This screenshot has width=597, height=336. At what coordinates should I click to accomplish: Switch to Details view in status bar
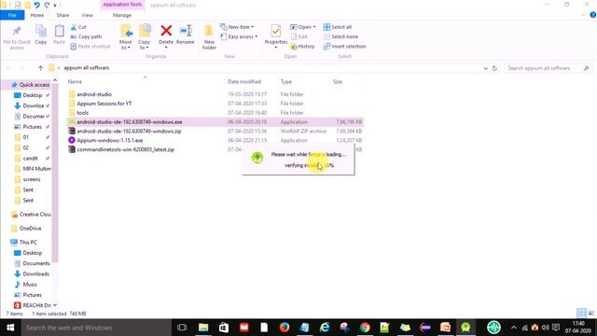pos(581,314)
